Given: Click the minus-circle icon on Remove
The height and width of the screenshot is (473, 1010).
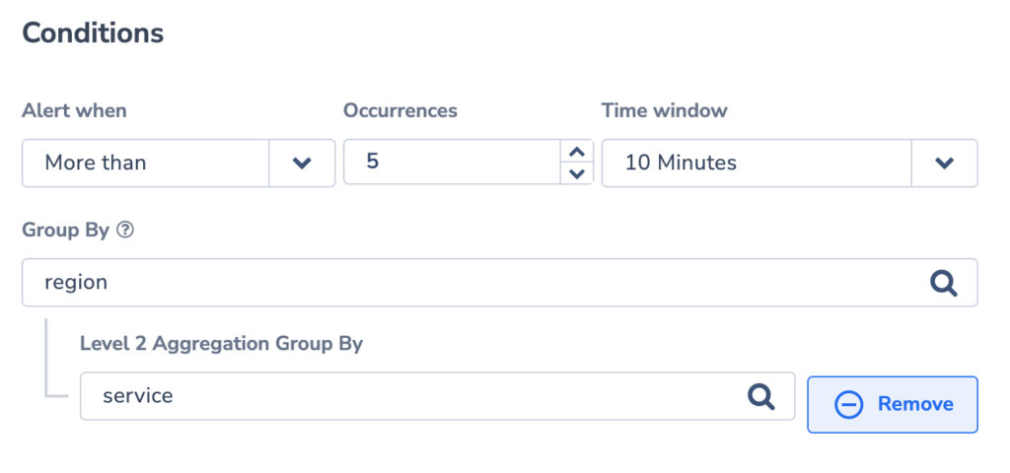Looking at the screenshot, I should [x=848, y=405].
